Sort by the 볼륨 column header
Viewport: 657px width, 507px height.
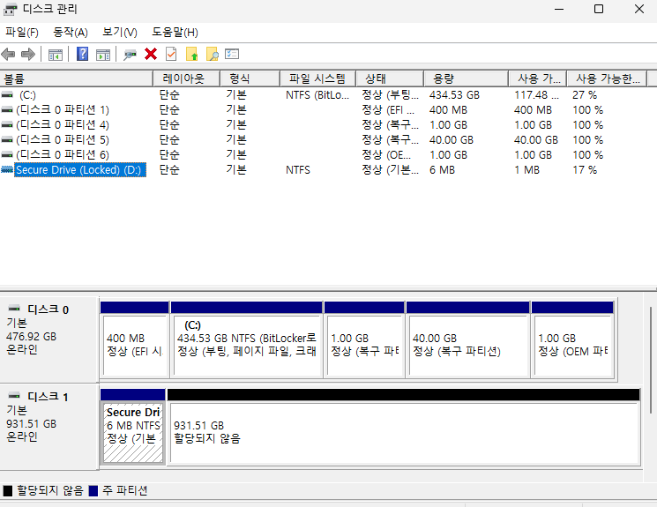(x=76, y=78)
